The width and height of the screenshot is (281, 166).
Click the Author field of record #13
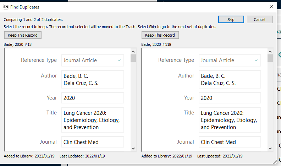pos(93,79)
